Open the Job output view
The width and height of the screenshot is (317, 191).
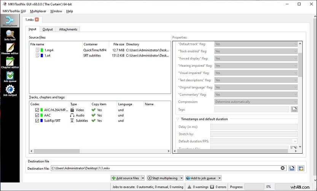[10, 91]
